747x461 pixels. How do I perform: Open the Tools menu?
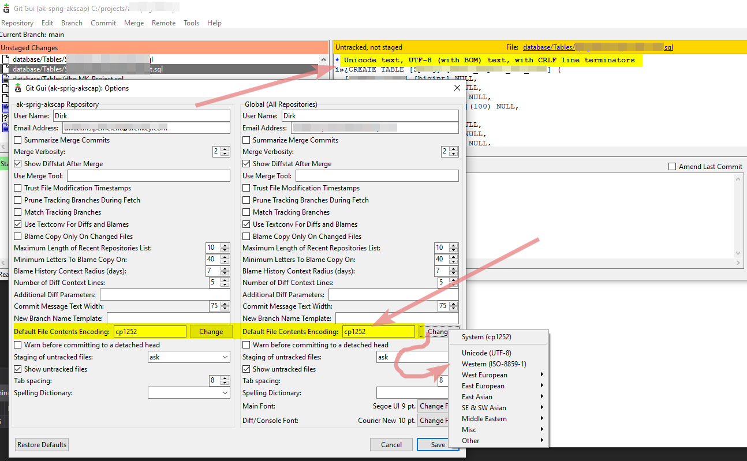click(191, 23)
